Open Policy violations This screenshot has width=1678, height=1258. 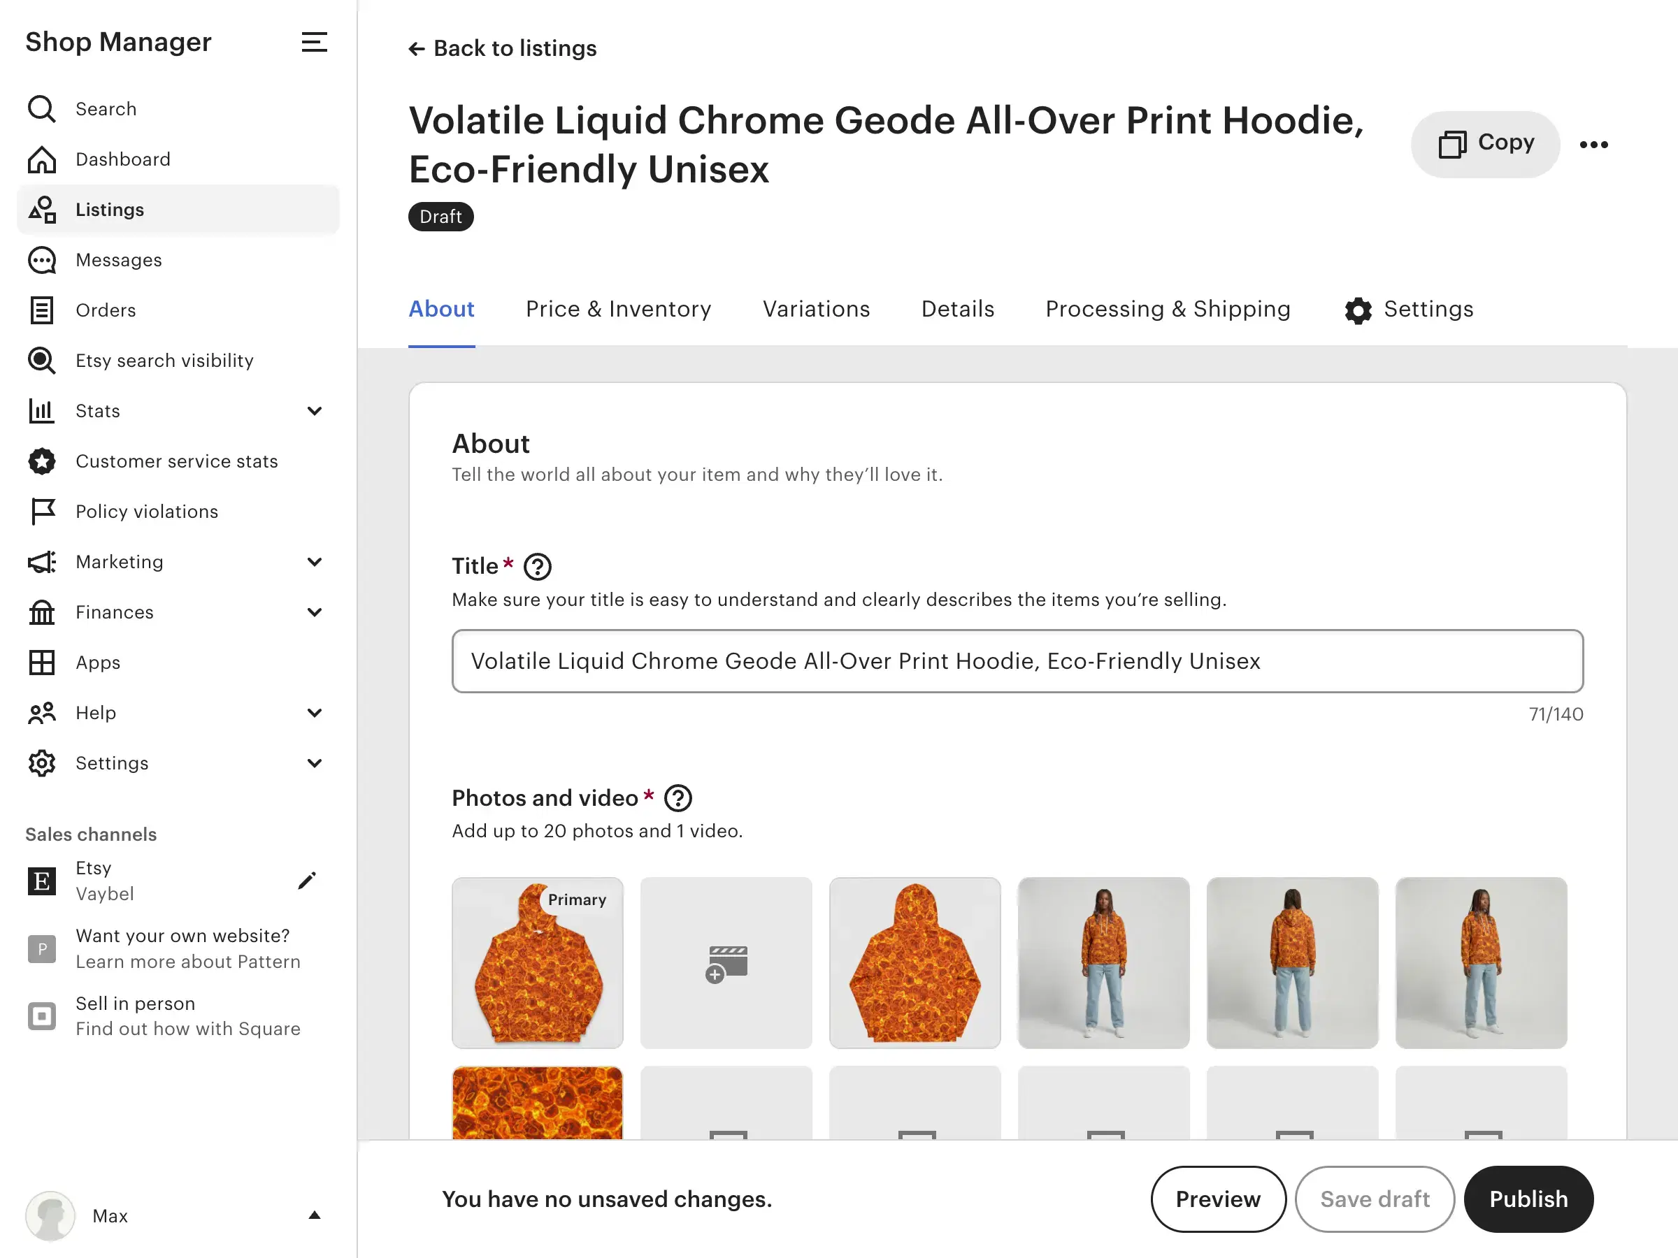pyautogui.click(x=146, y=512)
